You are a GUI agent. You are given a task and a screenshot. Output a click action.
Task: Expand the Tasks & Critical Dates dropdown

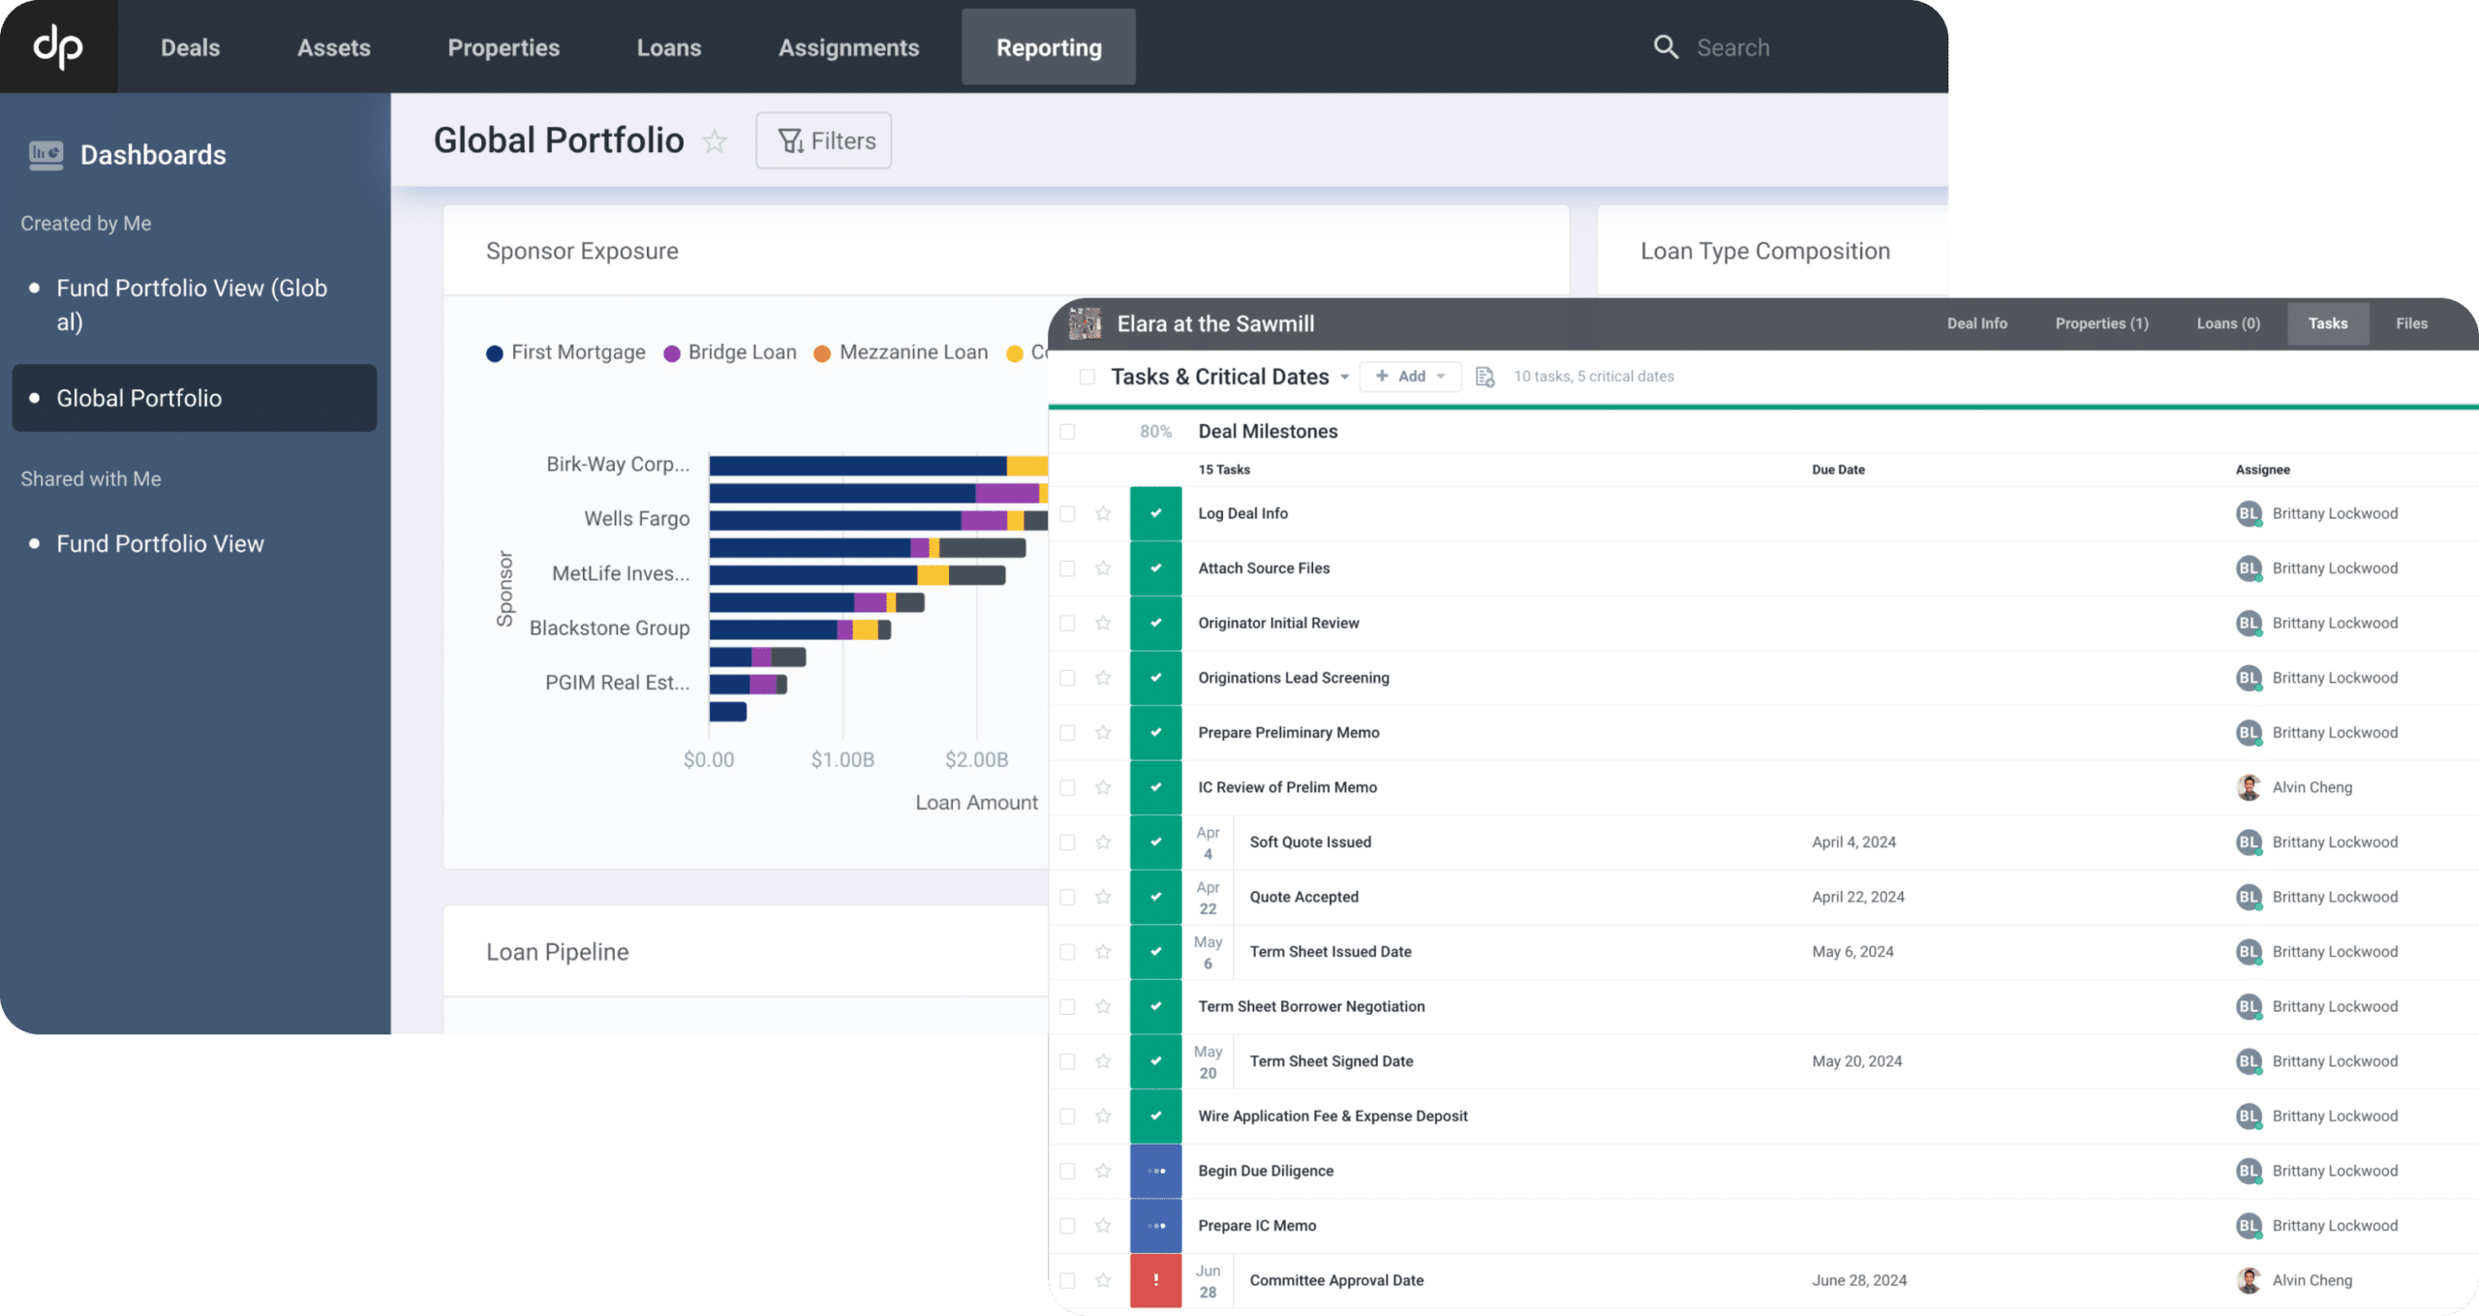point(1344,377)
